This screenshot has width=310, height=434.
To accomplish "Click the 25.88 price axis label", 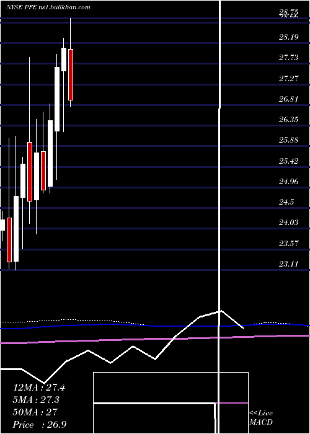I will click(x=289, y=140).
